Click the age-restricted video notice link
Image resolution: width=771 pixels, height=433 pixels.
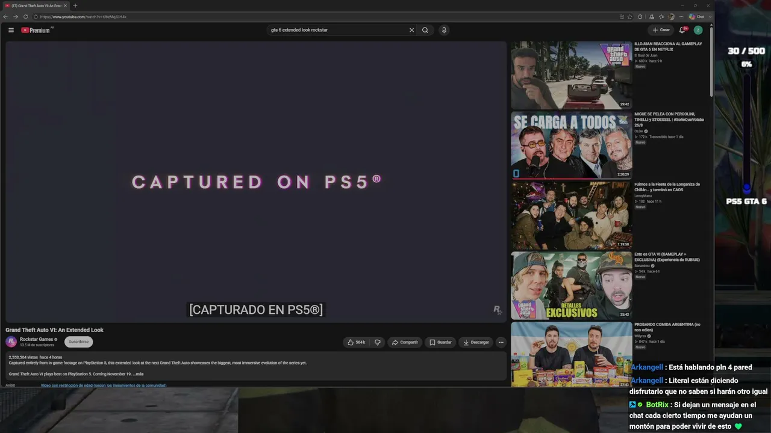pyautogui.click(x=104, y=385)
